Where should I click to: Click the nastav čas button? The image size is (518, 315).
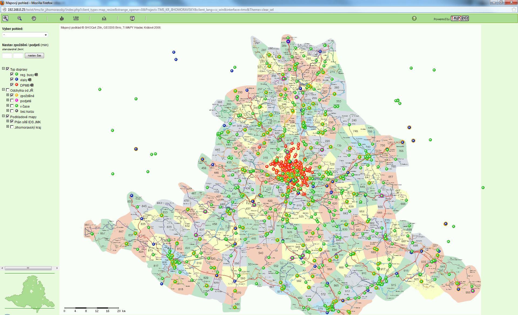[34, 56]
